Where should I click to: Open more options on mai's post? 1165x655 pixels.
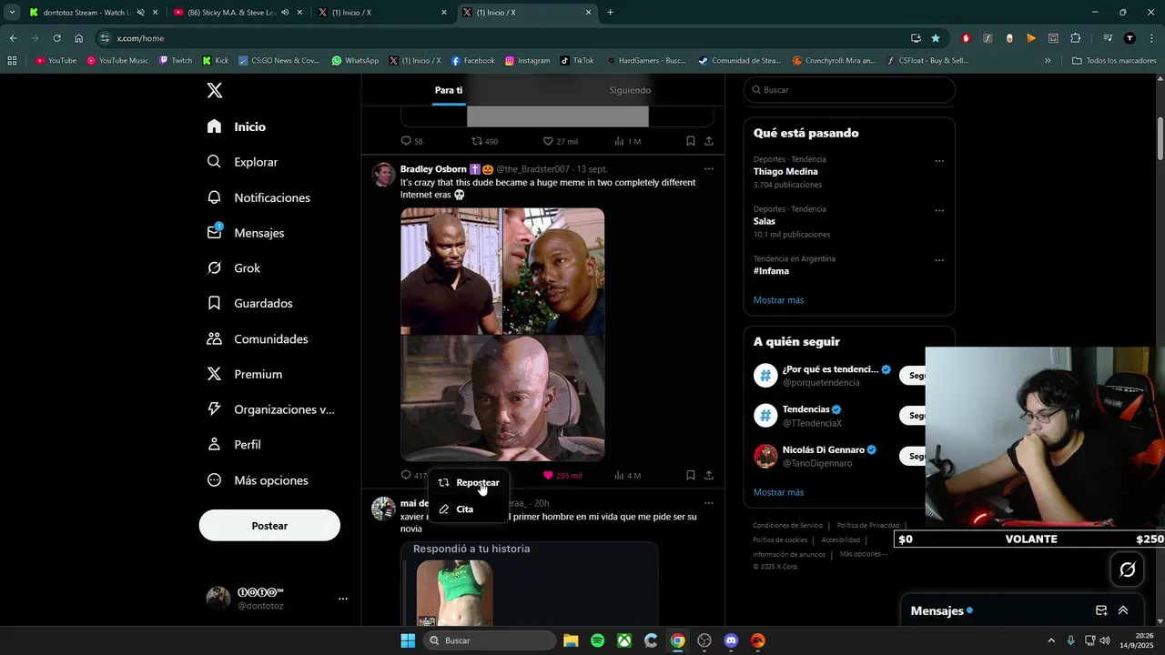(709, 503)
